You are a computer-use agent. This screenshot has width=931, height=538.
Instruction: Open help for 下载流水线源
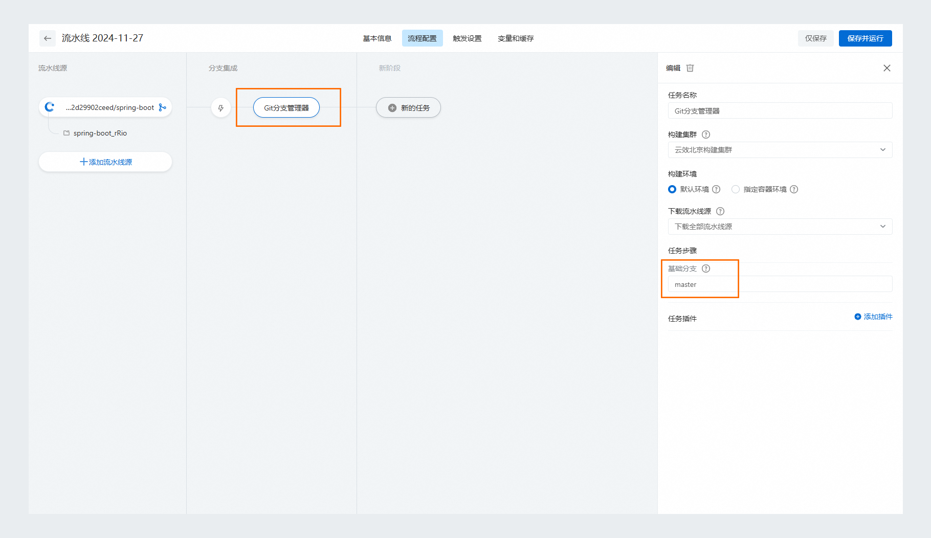pyautogui.click(x=720, y=211)
